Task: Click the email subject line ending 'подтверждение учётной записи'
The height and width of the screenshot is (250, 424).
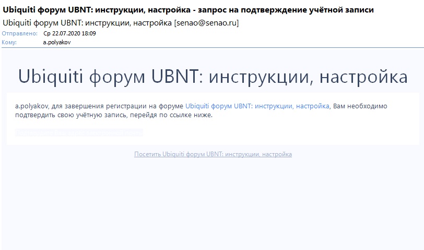Action: point(188,10)
